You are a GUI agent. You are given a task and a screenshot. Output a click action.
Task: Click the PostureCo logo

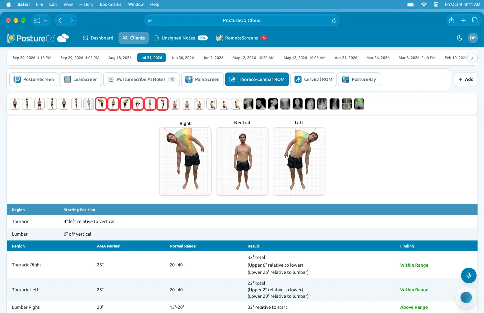(x=38, y=38)
